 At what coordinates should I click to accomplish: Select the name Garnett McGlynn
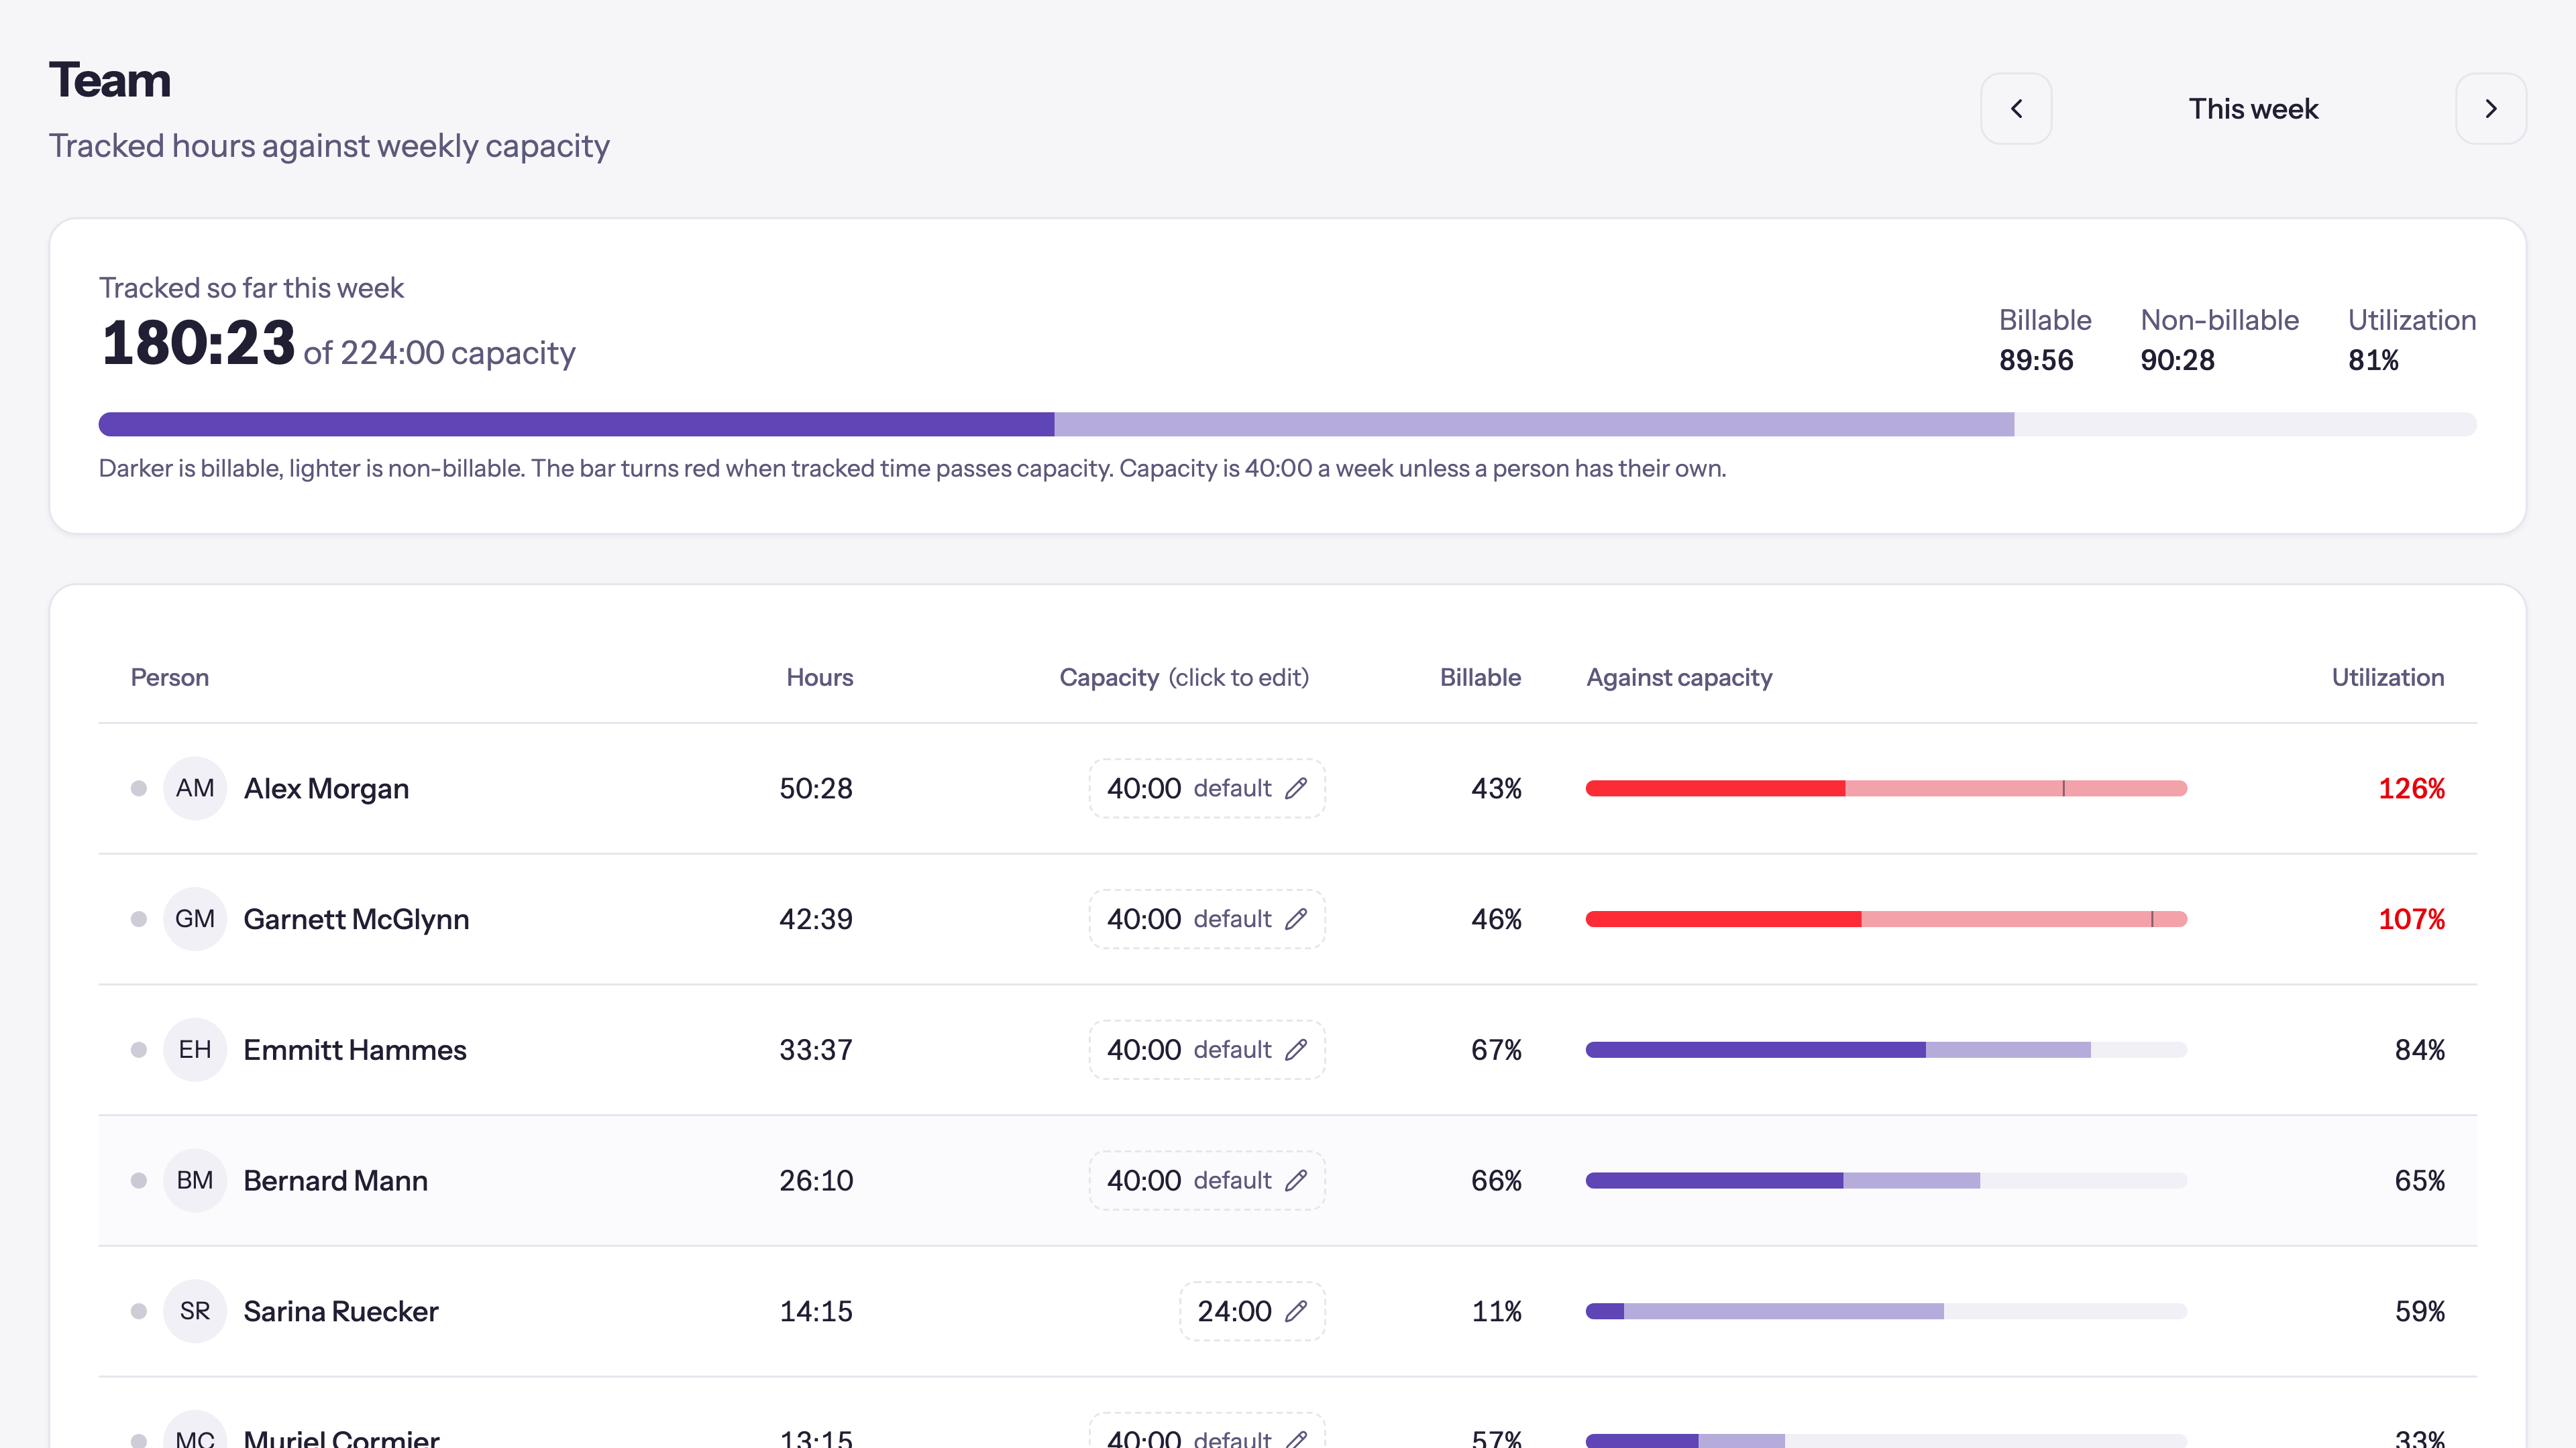pyautogui.click(x=356, y=919)
